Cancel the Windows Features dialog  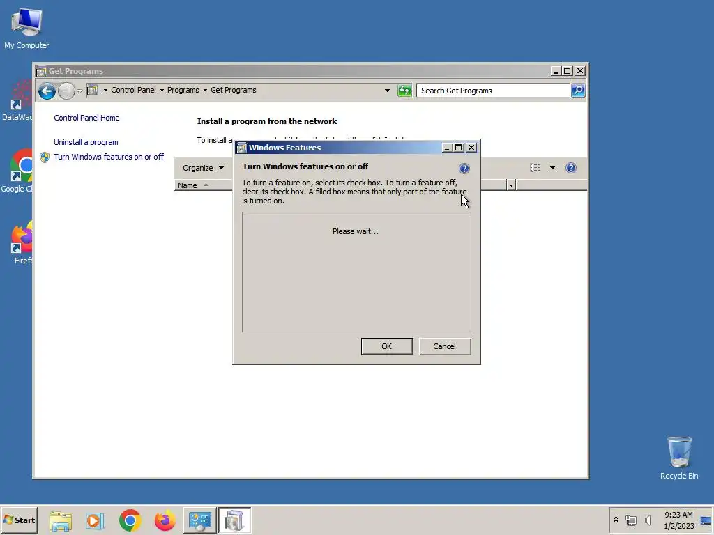coord(444,346)
